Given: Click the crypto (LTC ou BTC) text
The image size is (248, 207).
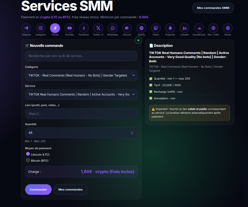Looking at the screenshot, I should coord(55,17).
